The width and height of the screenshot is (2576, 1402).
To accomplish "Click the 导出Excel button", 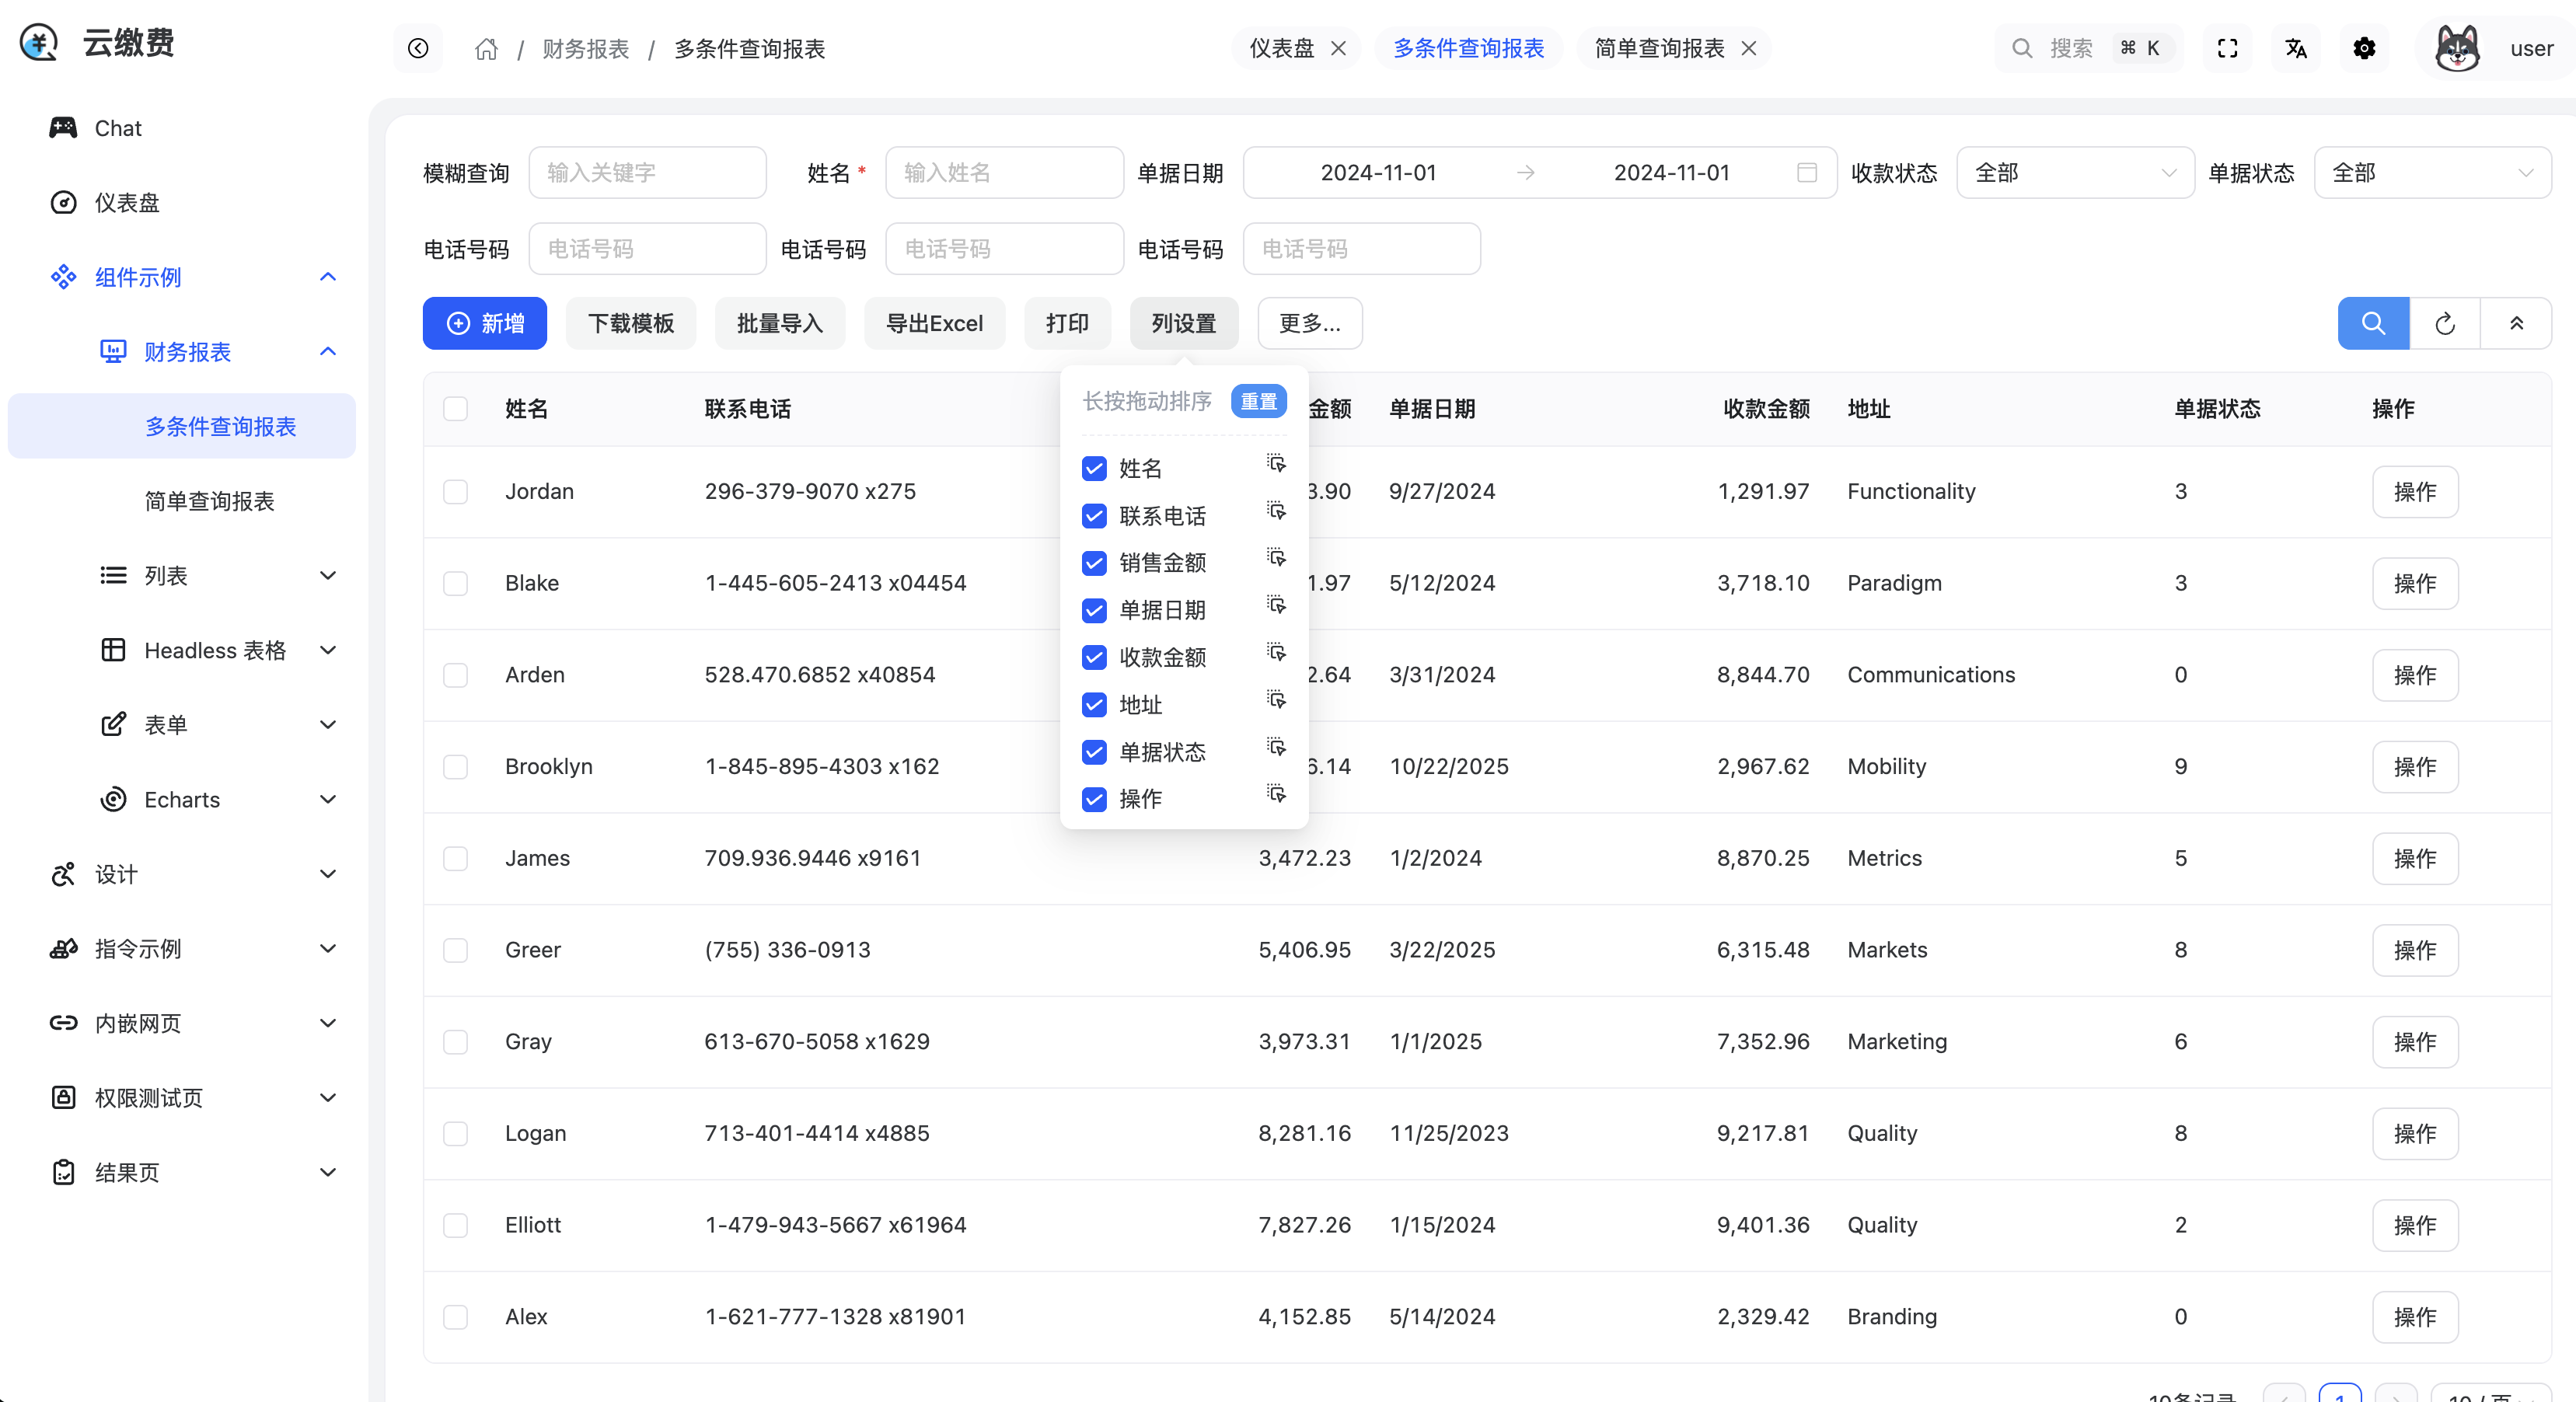I will pyautogui.click(x=934, y=323).
